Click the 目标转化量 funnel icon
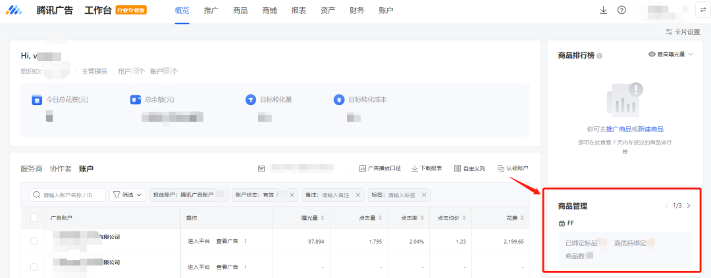This screenshot has height=278, width=711. click(x=251, y=100)
